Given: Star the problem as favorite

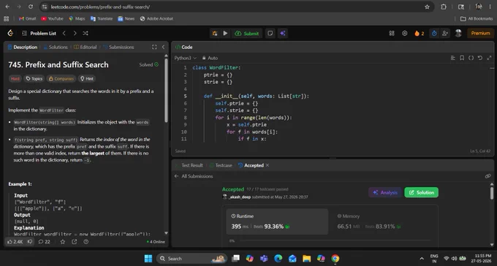Looking at the screenshot, I should pos(62,242).
